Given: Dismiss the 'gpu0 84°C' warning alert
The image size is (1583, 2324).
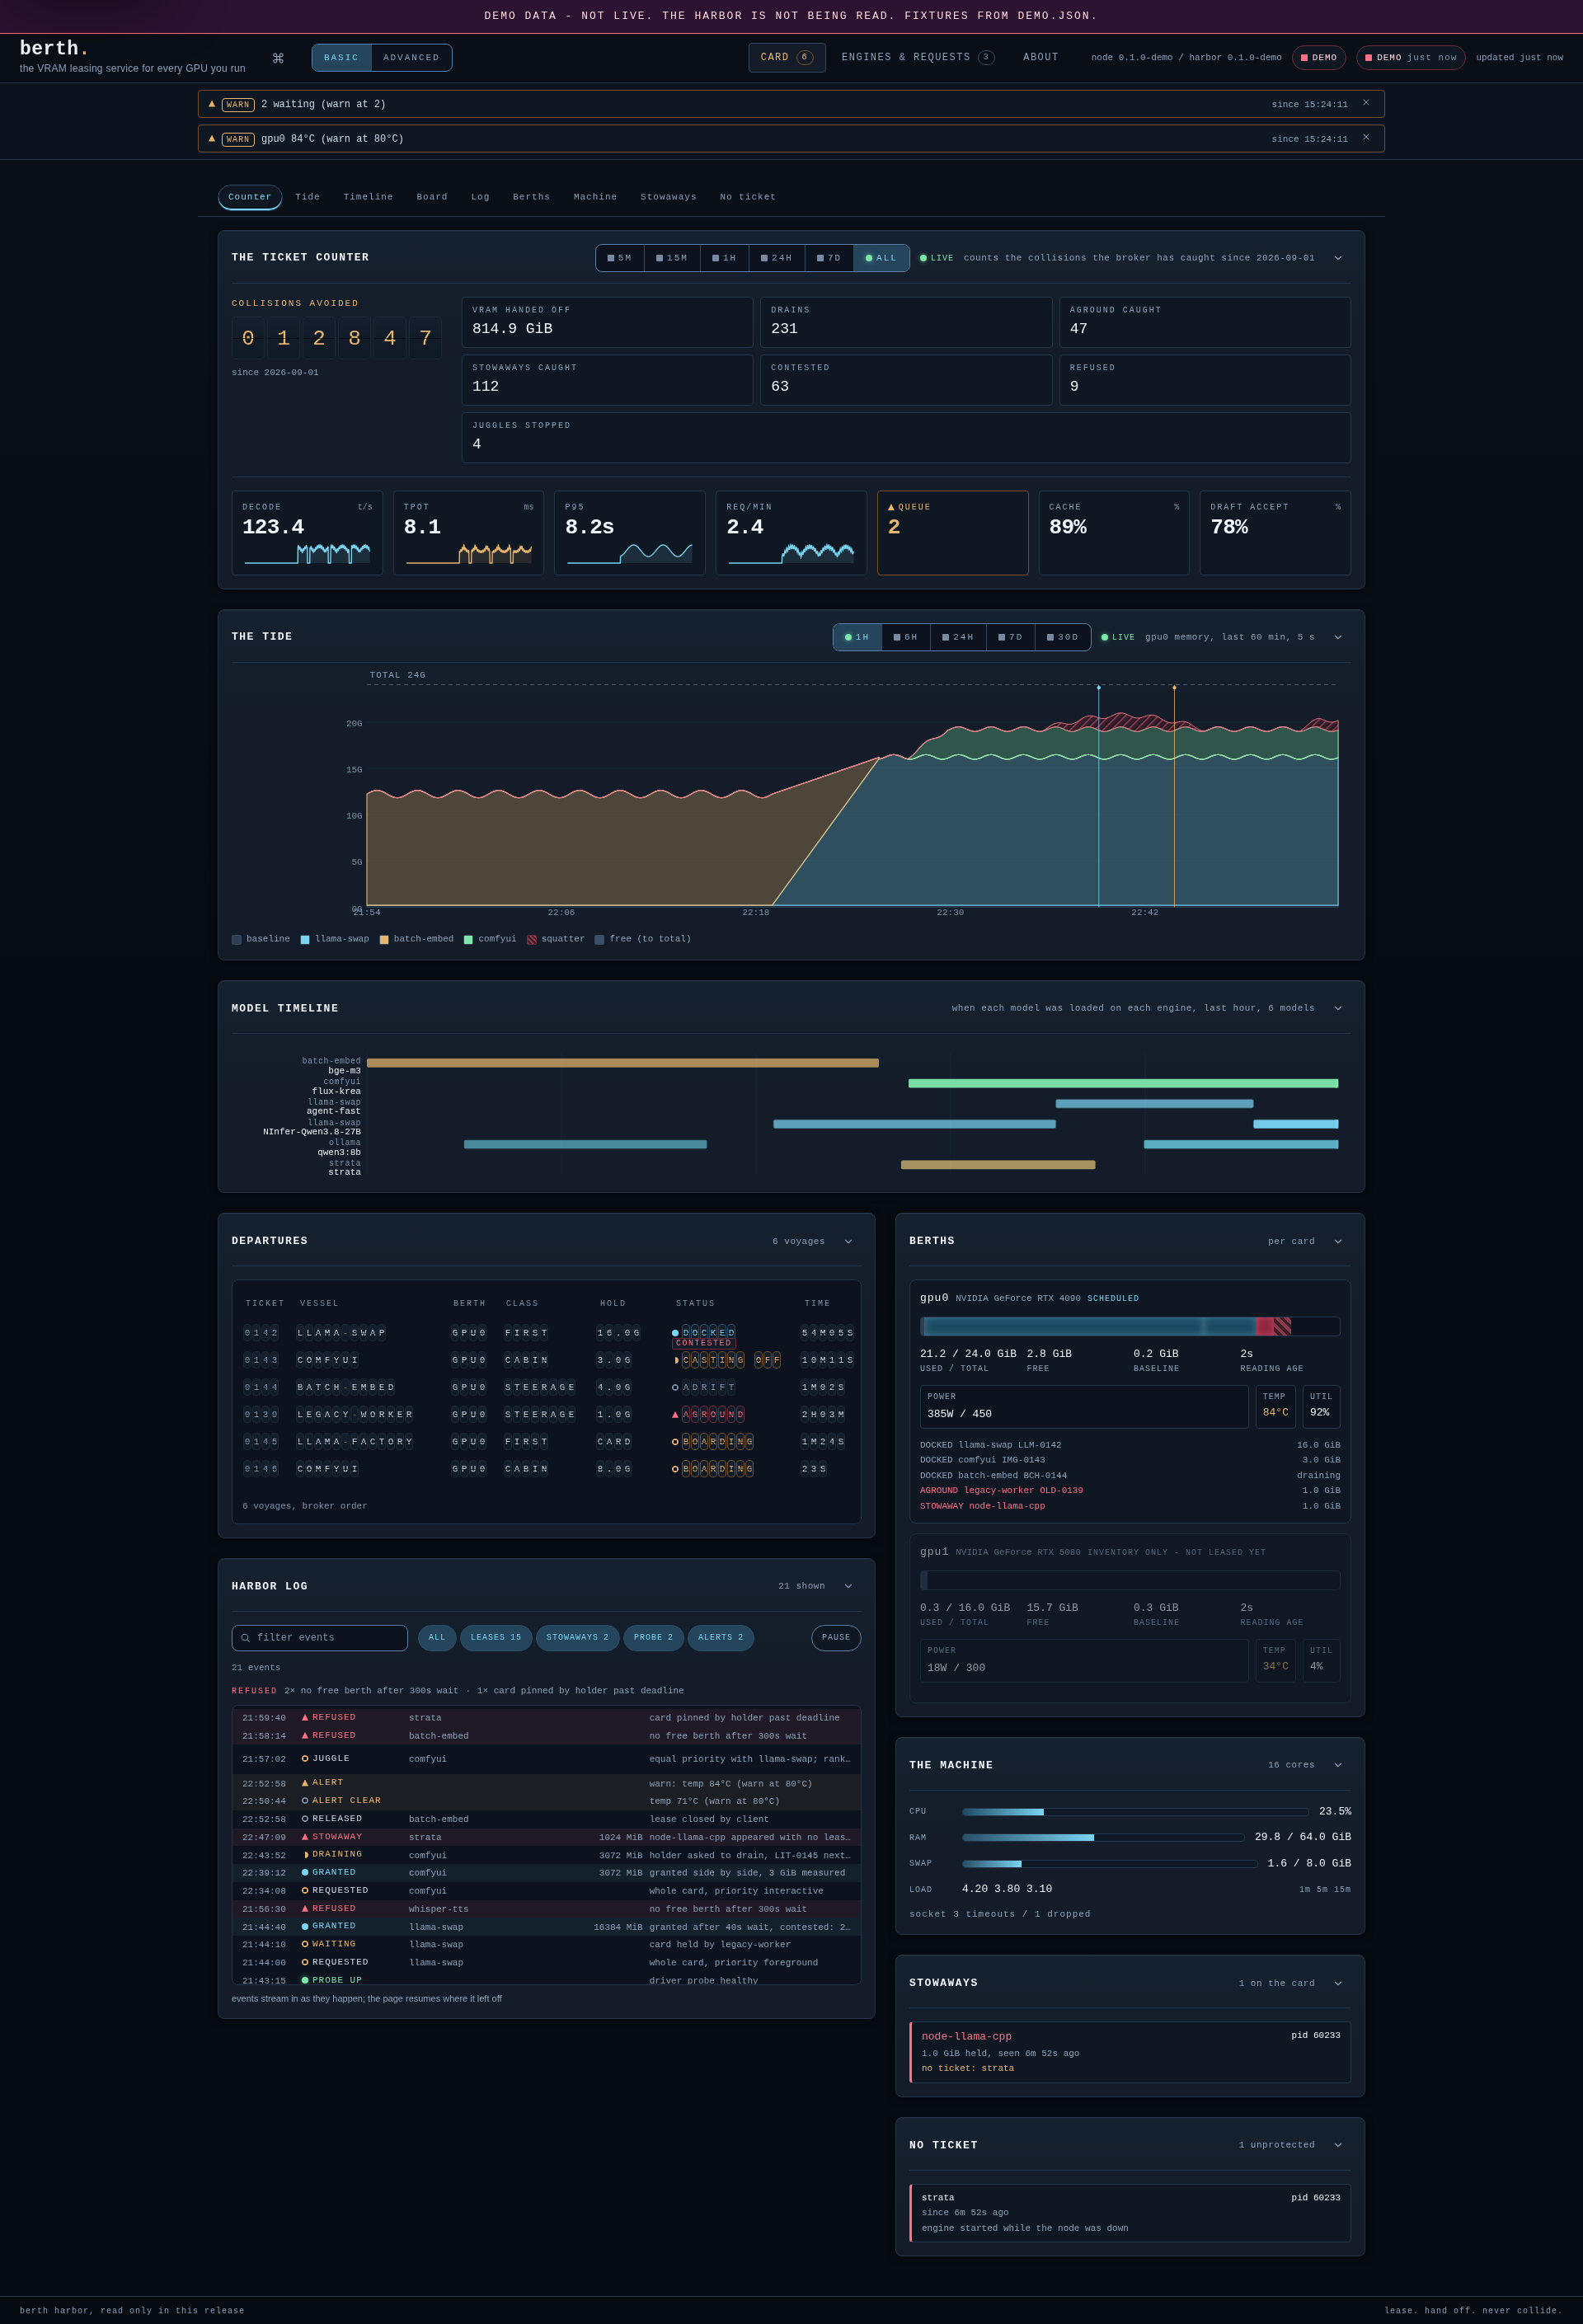Looking at the screenshot, I should 1366,138.
